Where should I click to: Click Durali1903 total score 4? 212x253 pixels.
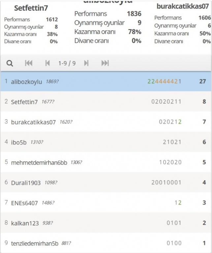click(204, 183)
